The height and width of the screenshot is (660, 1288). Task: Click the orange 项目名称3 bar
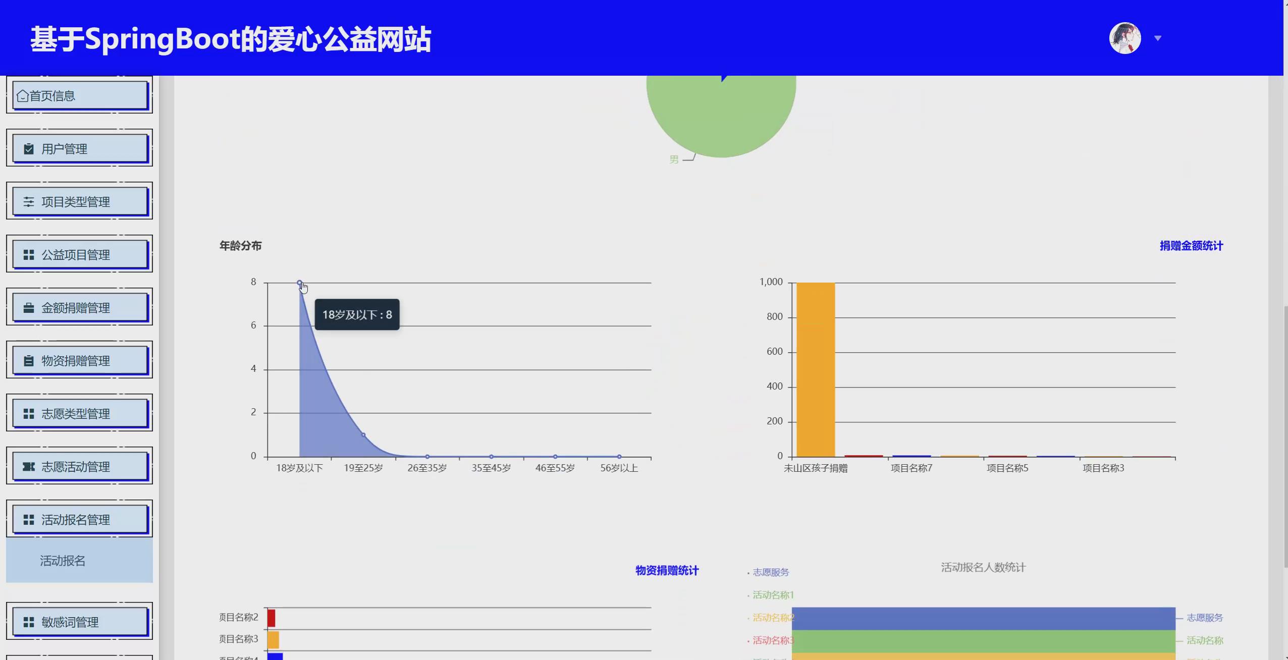(273, 640)
